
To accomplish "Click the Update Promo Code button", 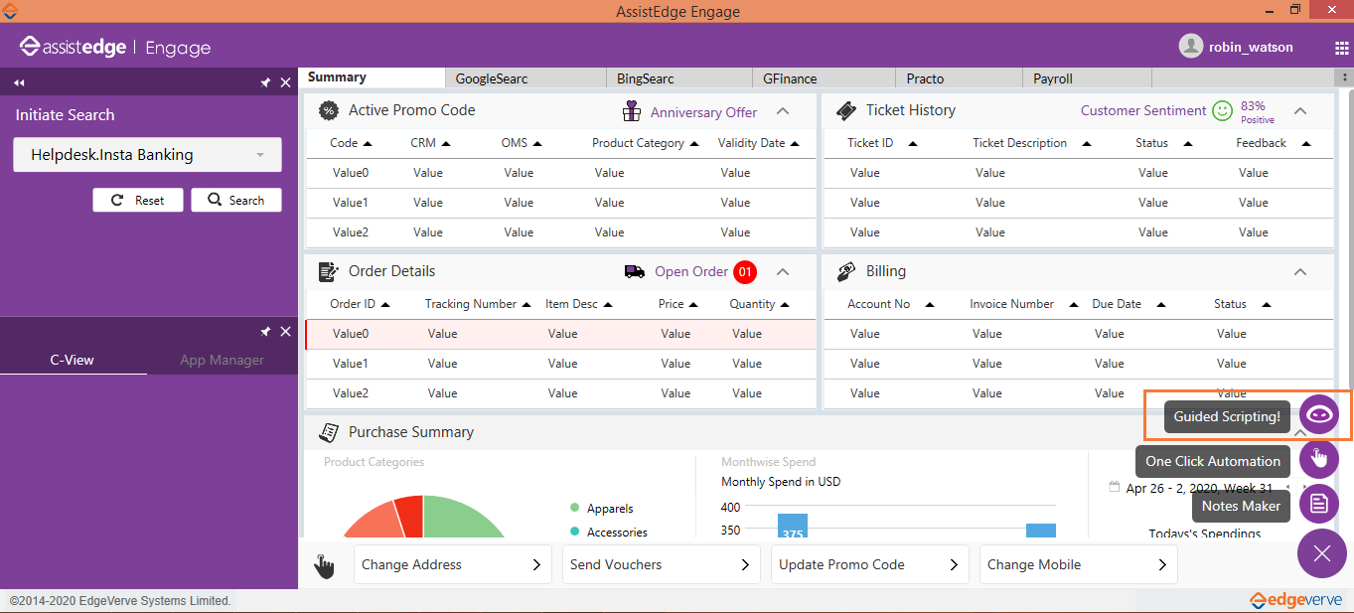I will 870,564.
